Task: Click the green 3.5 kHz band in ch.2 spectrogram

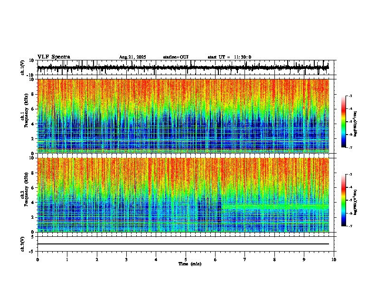Action: [x=275, y=206]
